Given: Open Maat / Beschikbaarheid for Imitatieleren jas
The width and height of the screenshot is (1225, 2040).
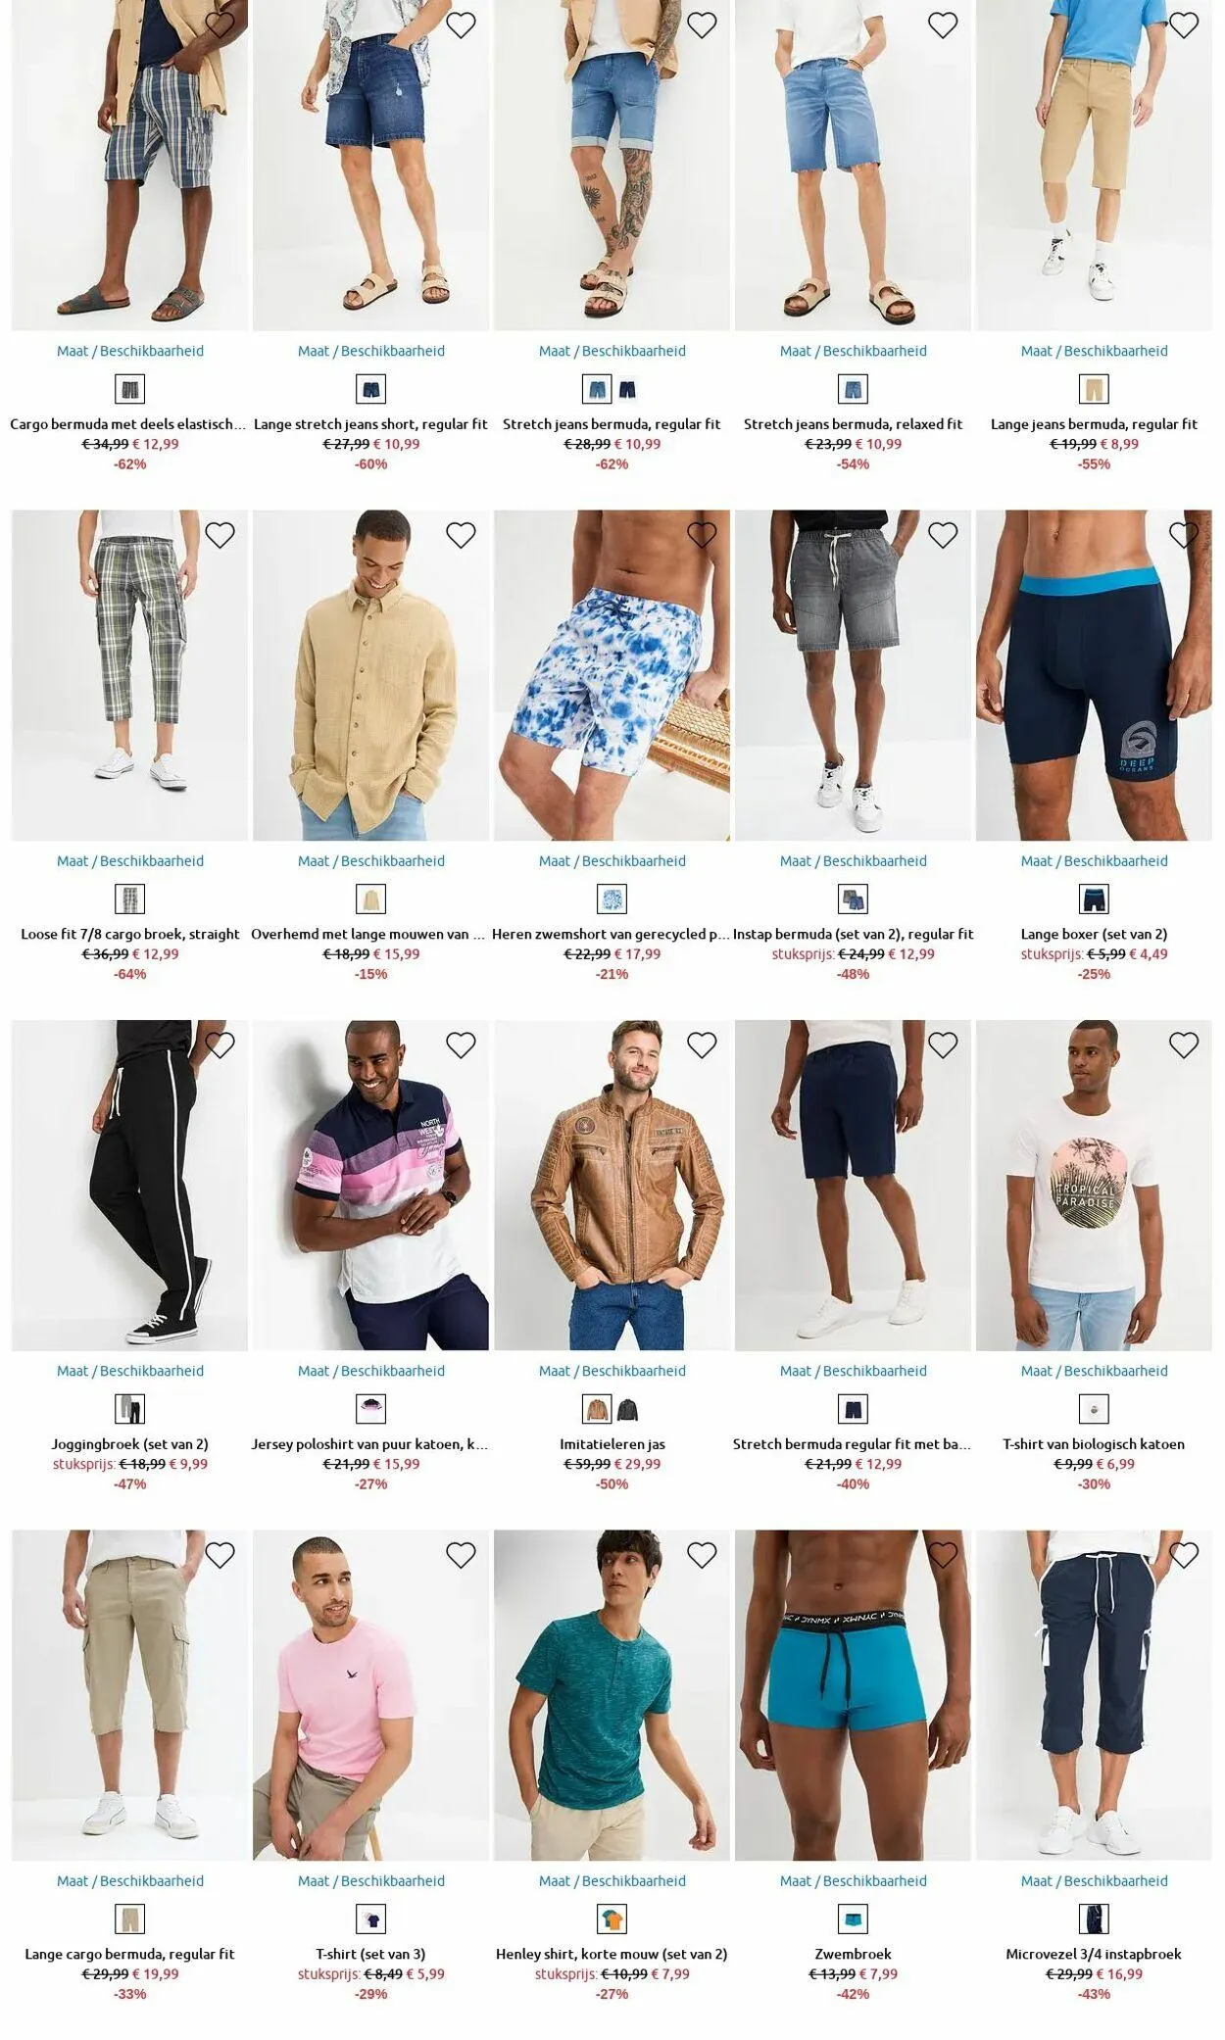Looking at the screenshot, I should point(612,1371).
